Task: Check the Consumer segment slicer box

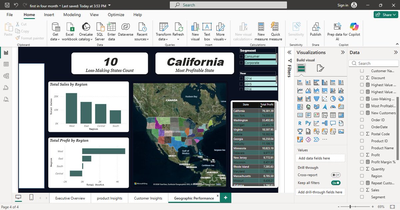Action: pos(241,56)
